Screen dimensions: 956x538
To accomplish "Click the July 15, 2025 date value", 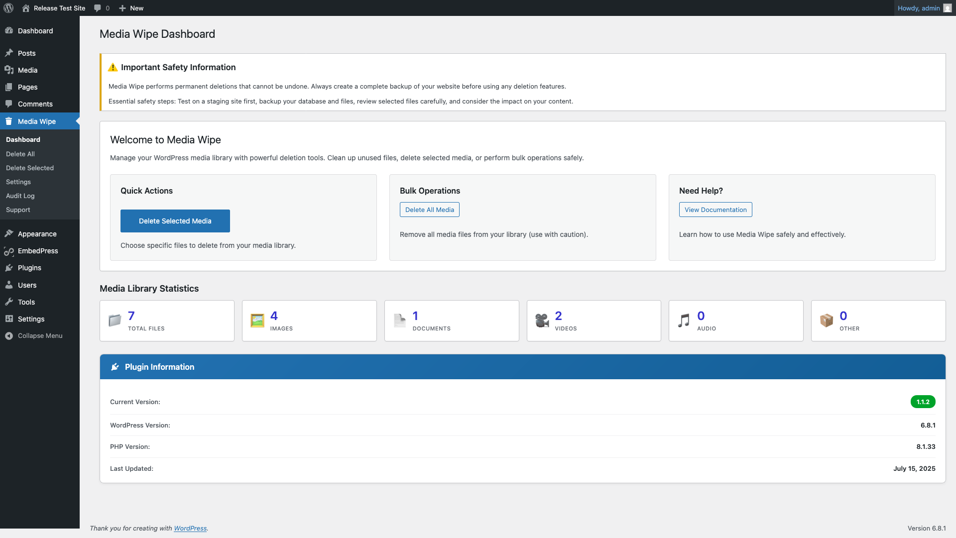I will [x=915, y=469].
